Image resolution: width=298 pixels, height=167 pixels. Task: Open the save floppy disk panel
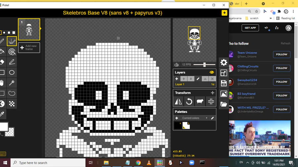[x=224, y=83]
